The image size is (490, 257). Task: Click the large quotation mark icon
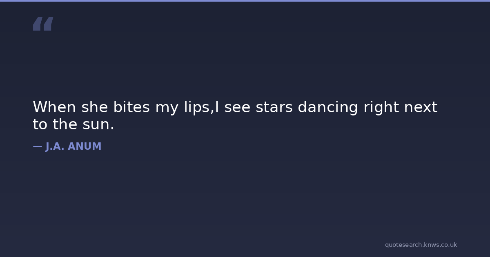(x=43, y=24)
